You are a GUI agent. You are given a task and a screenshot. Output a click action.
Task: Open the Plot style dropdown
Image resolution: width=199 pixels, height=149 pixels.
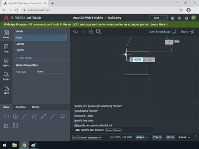pyautogui.click(x=51, y=72)
